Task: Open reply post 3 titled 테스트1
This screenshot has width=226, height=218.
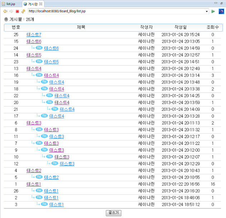Action: (x=57, y=204)
